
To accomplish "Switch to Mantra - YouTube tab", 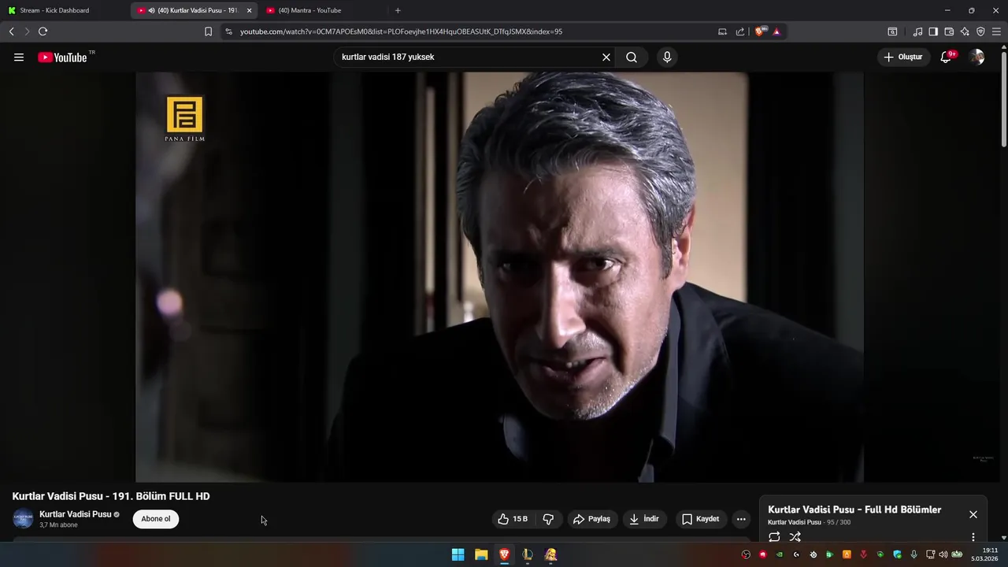I will pyautogui.click(x=323, y=10).
